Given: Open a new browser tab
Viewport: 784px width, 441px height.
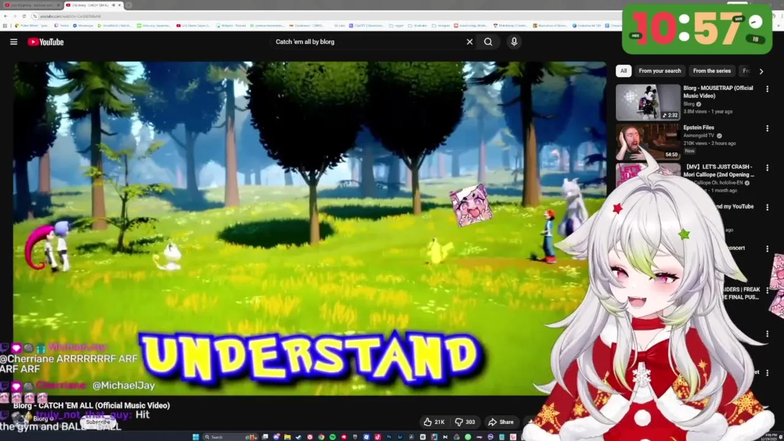Looking at the screenshot, I should pos(129,5).
